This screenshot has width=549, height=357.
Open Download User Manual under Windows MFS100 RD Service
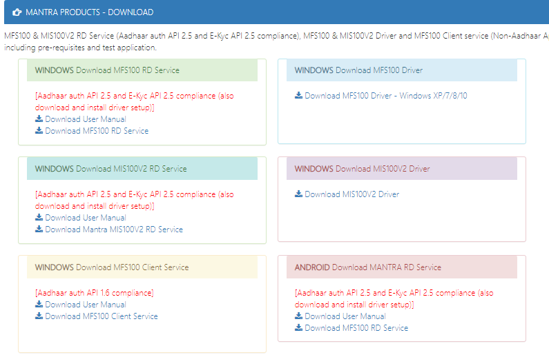(x=86, y=119)
